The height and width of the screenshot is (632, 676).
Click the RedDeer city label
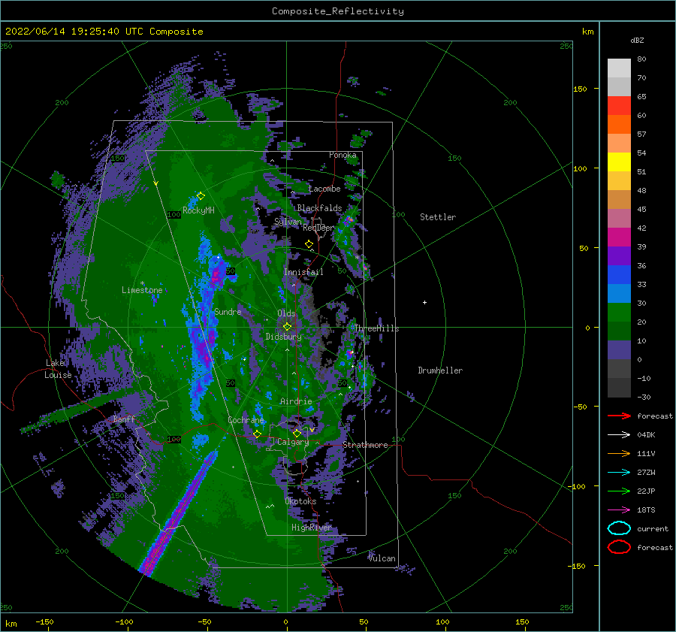[x=318, y=228]
